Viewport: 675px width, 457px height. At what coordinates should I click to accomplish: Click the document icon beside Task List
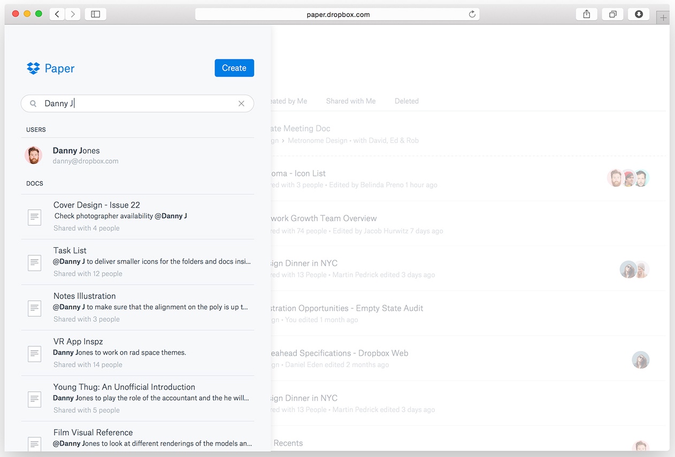(x=34, y=263)
